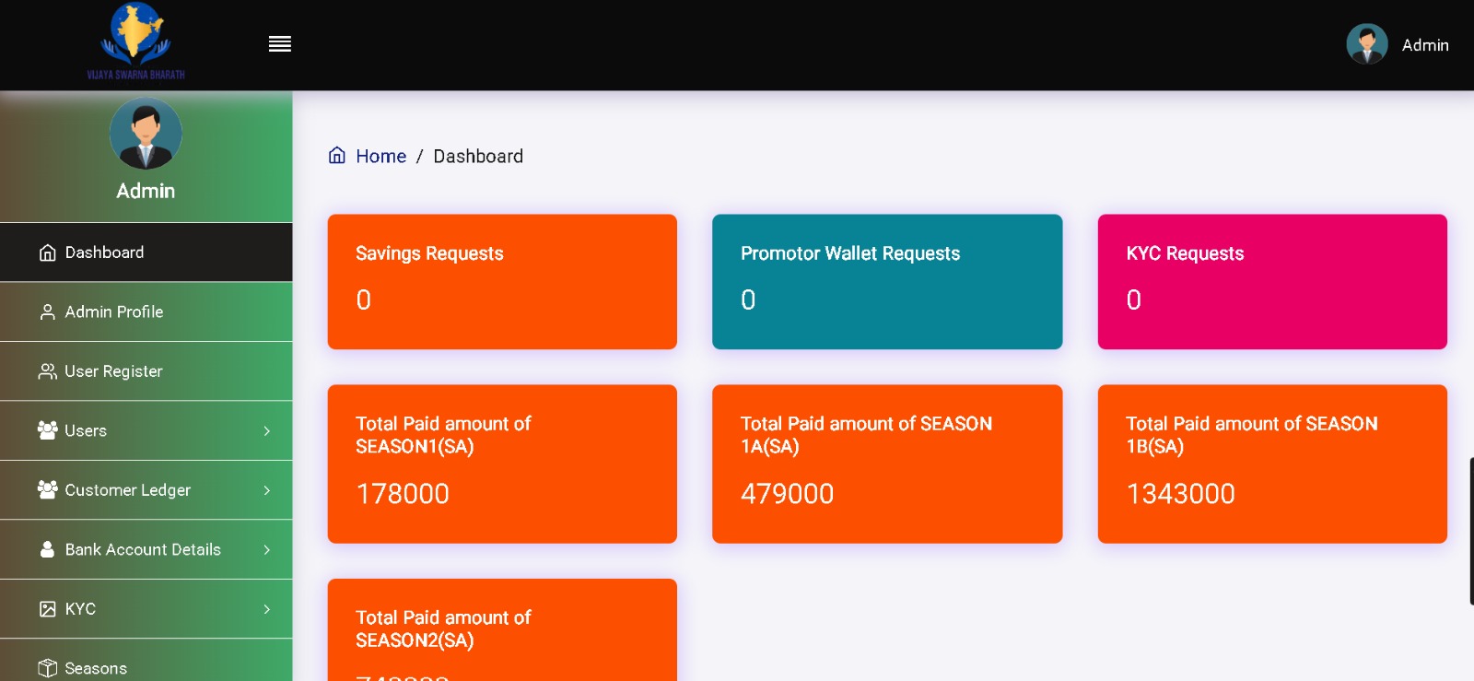Click the Seasons box icon

[48, 668]
